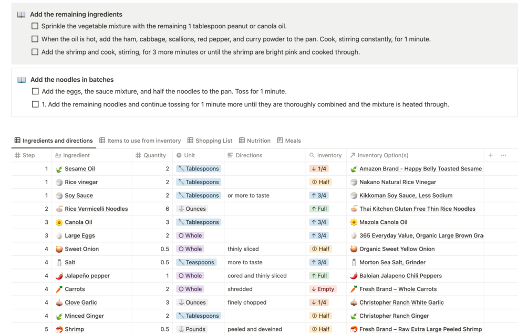The height and width of the screenshot is (334, 528).
Task: Click the Directions cell reading finely chopped
Action: (247, 303)
